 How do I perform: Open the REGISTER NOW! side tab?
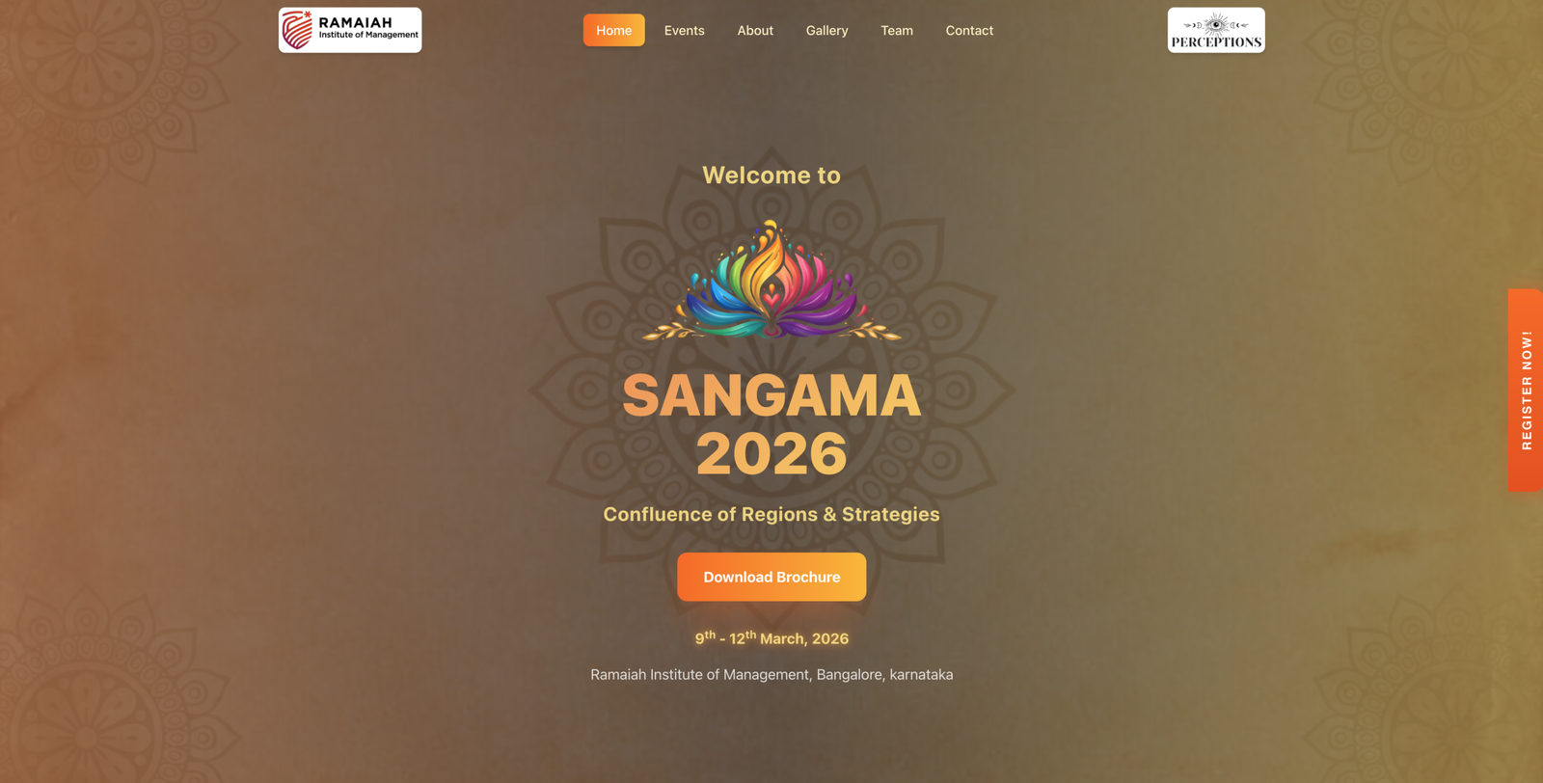pos(1526,390)
